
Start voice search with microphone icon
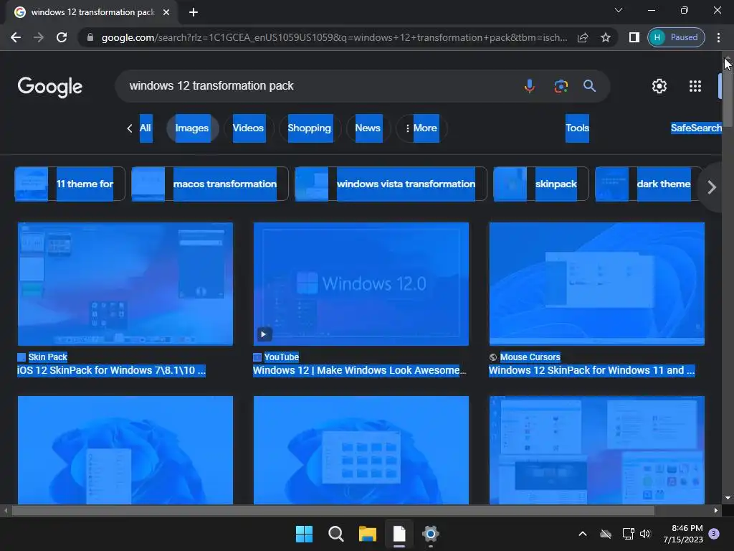(530, 86)
